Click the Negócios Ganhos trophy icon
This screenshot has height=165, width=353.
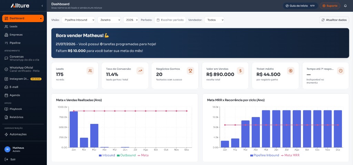pyautogui.click(x=190, y=71)
